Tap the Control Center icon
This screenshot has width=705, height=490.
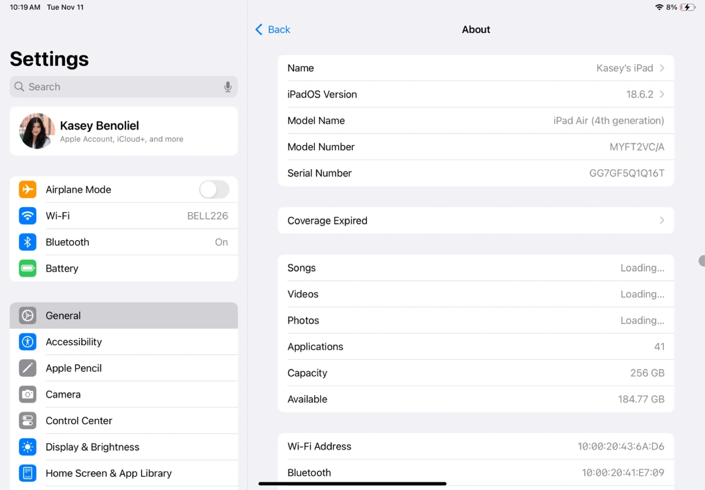(x=27, y=420)
